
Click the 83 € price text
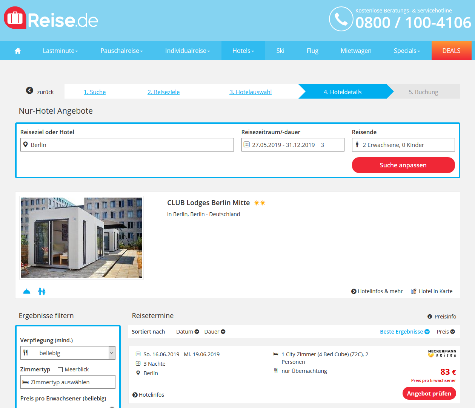pyautogui.click(x=448, y=372)
